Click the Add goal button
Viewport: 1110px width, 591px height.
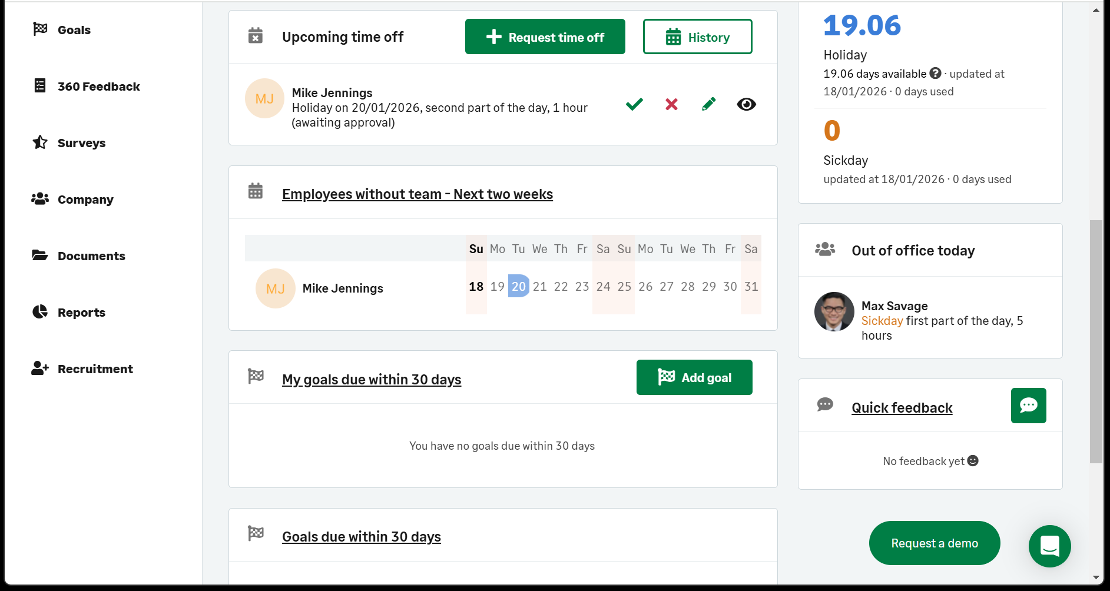coord(694,377)
